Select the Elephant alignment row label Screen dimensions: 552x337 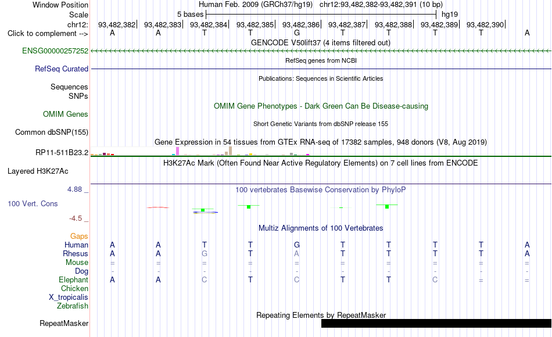tap(73, 279)
